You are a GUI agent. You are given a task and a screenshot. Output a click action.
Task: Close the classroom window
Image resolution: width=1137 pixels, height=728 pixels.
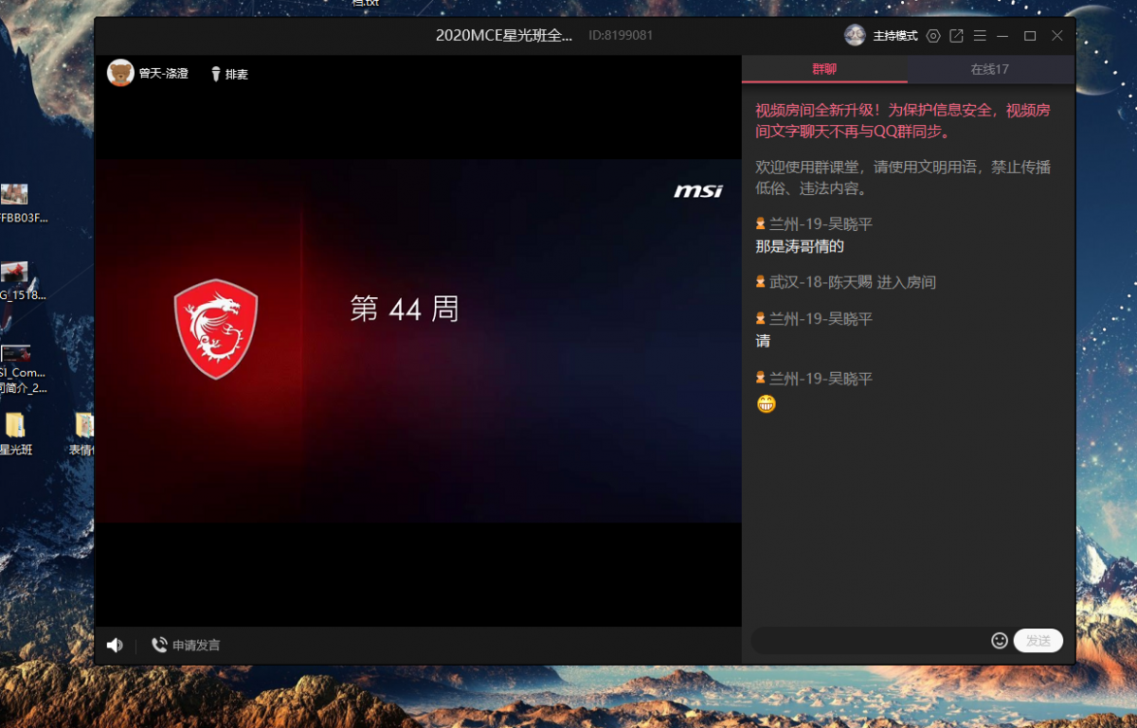click(x=1057, y=36)
